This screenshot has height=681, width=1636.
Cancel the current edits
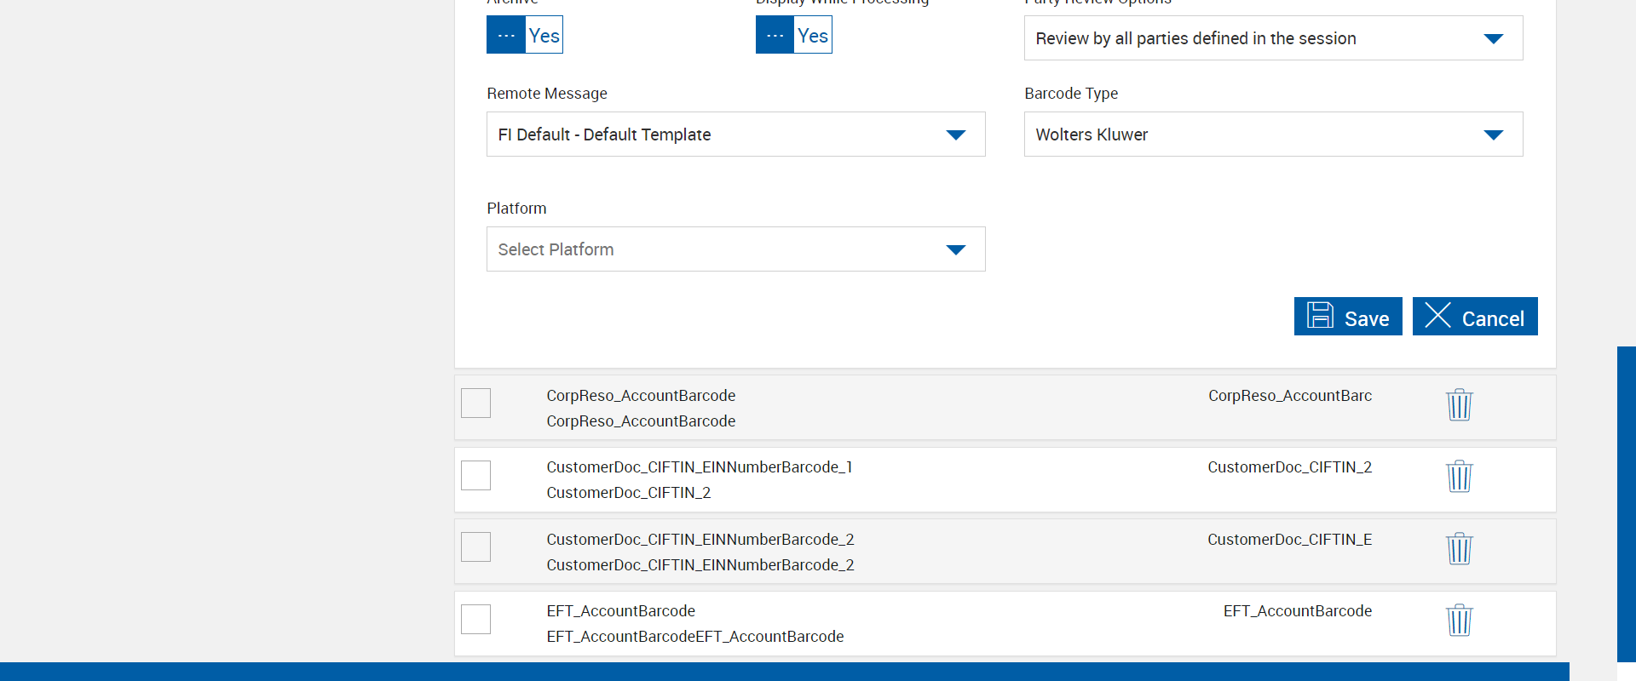pos(1475,317)
